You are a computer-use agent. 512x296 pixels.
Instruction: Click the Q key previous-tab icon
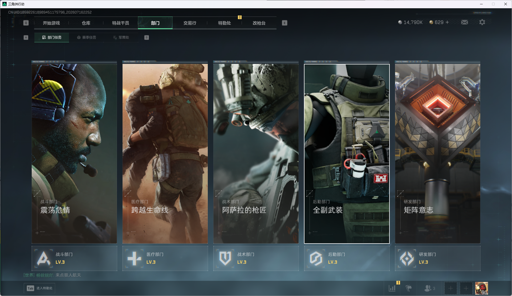tap(26, 23)
